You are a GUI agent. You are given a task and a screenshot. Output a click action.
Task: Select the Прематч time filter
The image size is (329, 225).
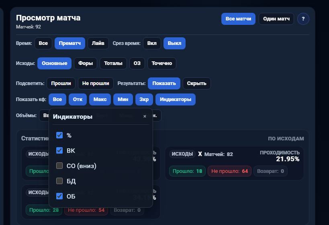pyautogui.click(x=69, y=43)
